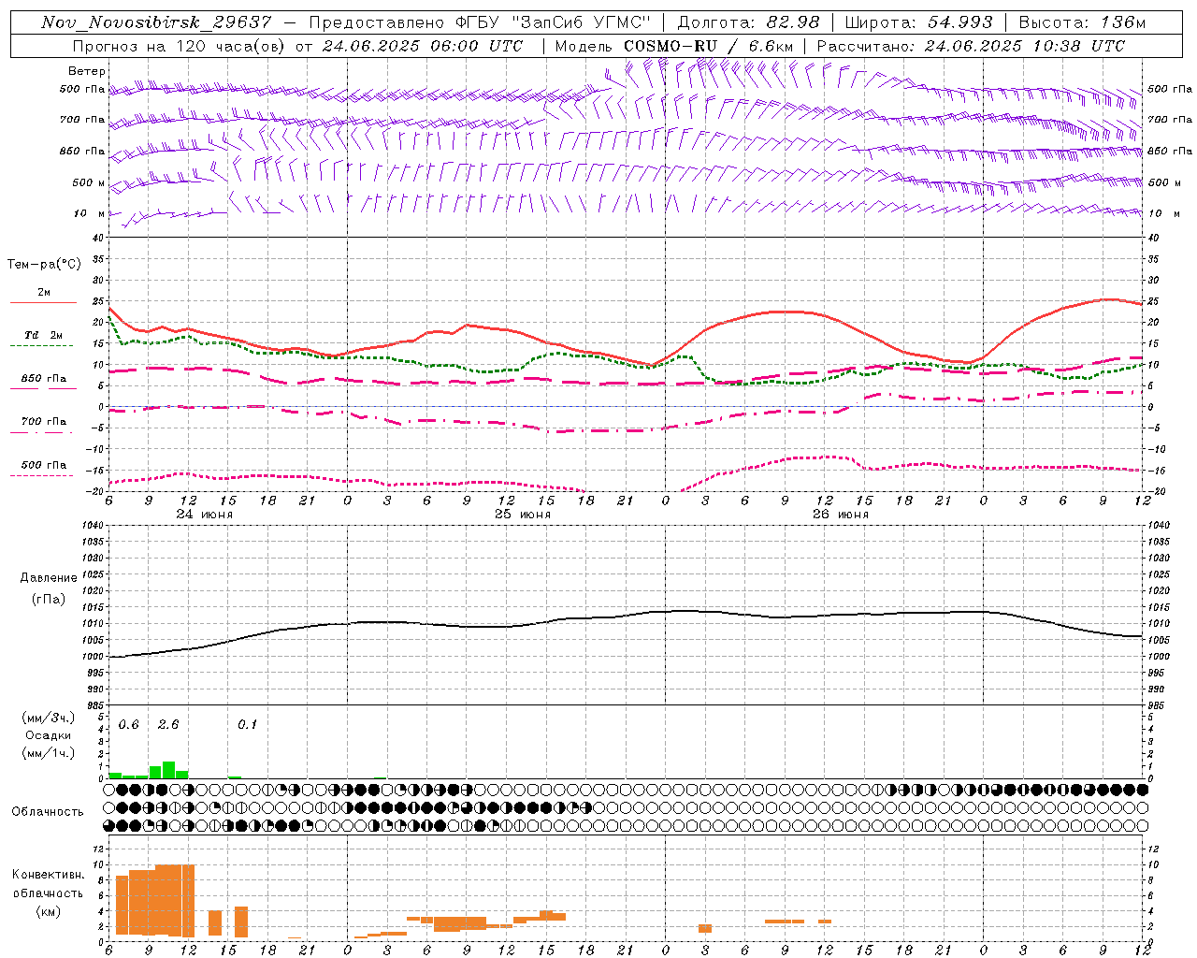Click the '700 гПа' temperature legend entry
Screen dimensions: 1197x958
(x=44, y=421)
